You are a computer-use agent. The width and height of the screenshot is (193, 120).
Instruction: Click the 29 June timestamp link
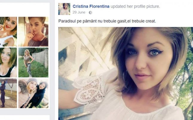[x=79, y=12]
